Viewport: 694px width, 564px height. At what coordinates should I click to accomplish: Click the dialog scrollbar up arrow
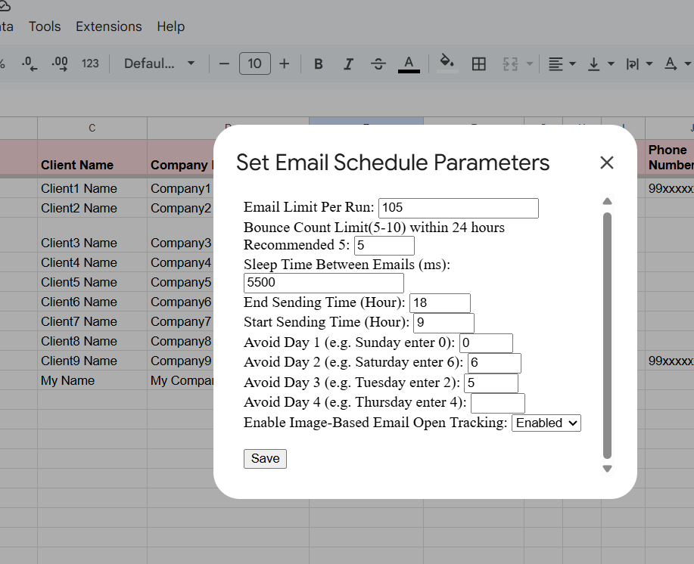(x=607, y=202)
